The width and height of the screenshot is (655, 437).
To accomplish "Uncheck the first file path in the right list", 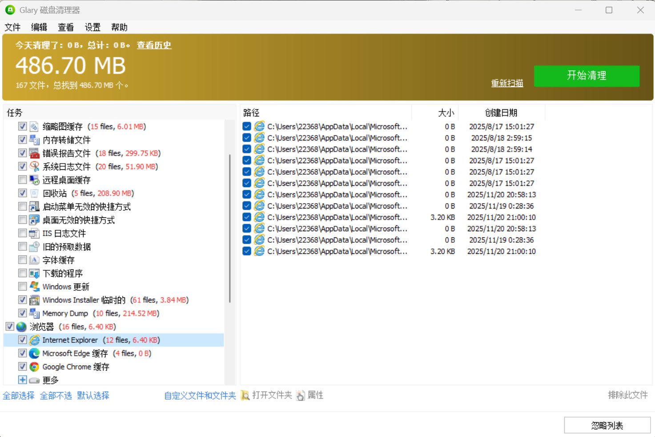I will pos(247,126).
